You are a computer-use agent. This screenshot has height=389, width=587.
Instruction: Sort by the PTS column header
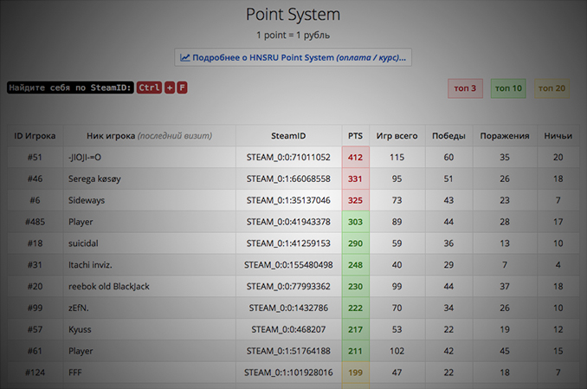coord(355,136)
